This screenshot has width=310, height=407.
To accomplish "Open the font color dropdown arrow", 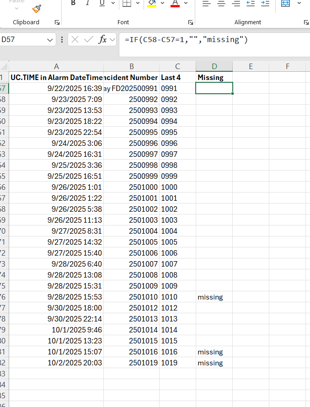I will tap(186, 4).
